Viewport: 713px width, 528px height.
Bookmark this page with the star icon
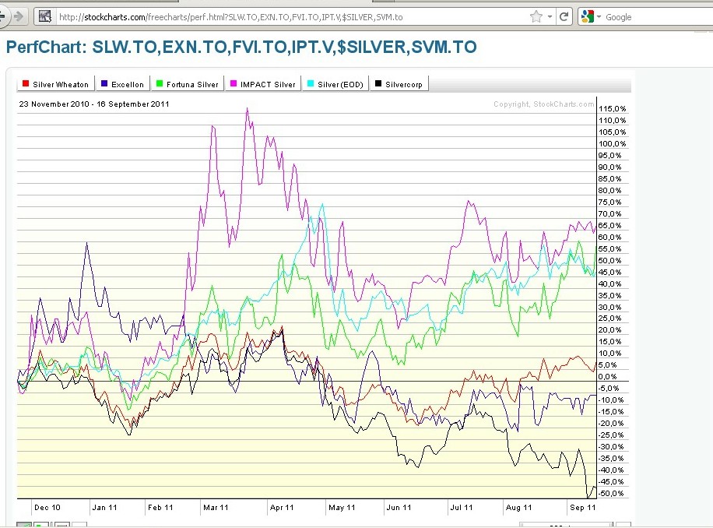(536, 16)
